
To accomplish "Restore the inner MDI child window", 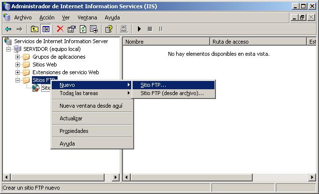I will pyautogui.click(x=303, y=17).
